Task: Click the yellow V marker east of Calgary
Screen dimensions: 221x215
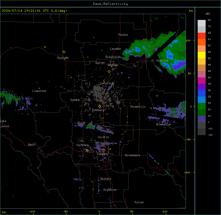Action: pyautogui.click(x=110, y=149)
